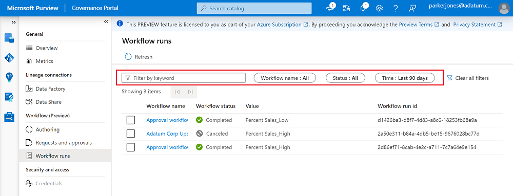
Task: Click the info icon in preview banner
Action: [x=120, y=24]
